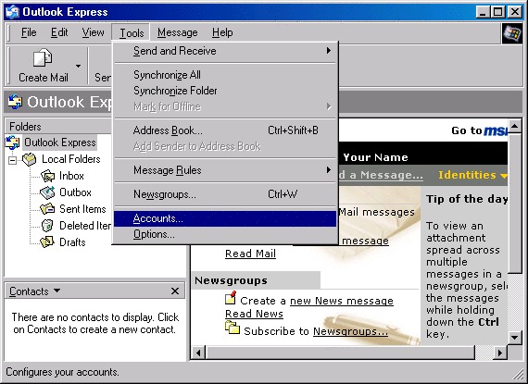
Task: Select the Drafts folder label
Action: [x=72, y=242]
